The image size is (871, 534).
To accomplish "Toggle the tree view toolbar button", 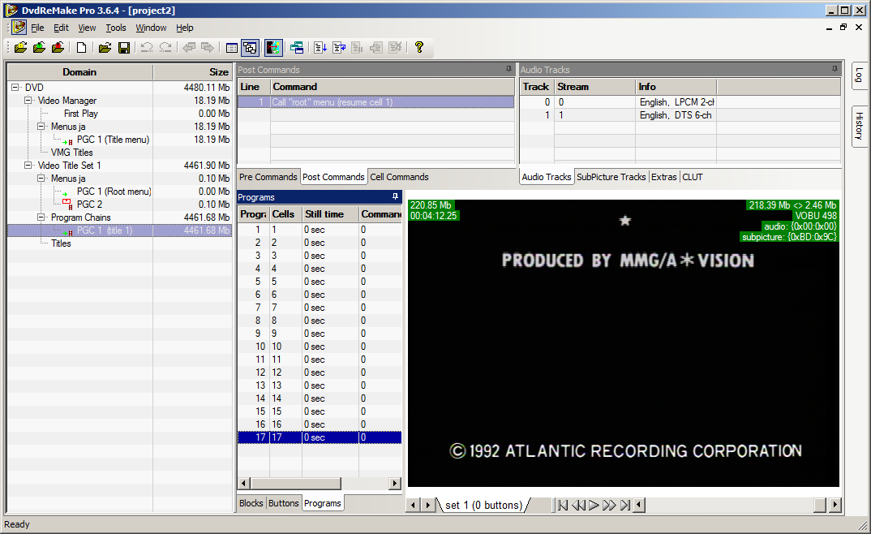I will coord(250,48).
